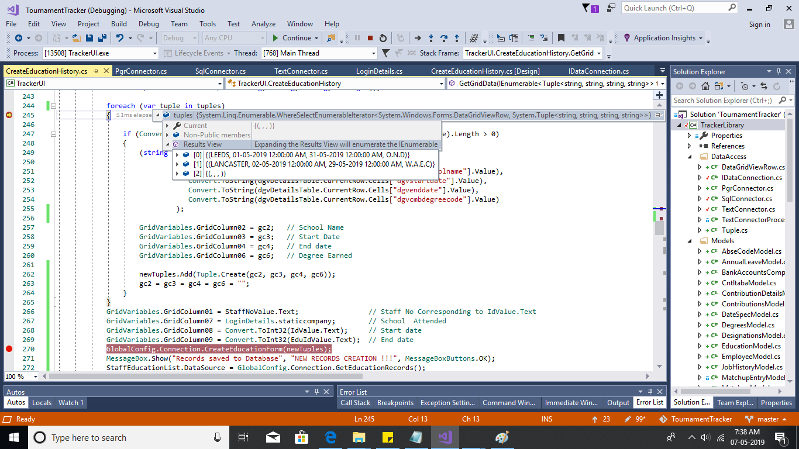Expand the References node in Solution Explorer
Viewport: 799px width, 449px height.
point(690,146)
